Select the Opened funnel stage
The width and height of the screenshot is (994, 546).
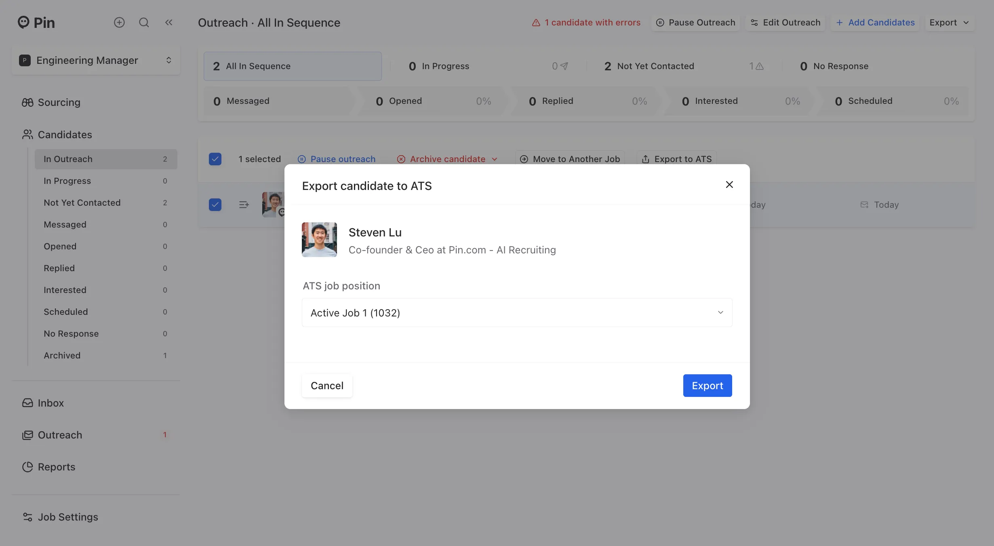coord(433,101)
